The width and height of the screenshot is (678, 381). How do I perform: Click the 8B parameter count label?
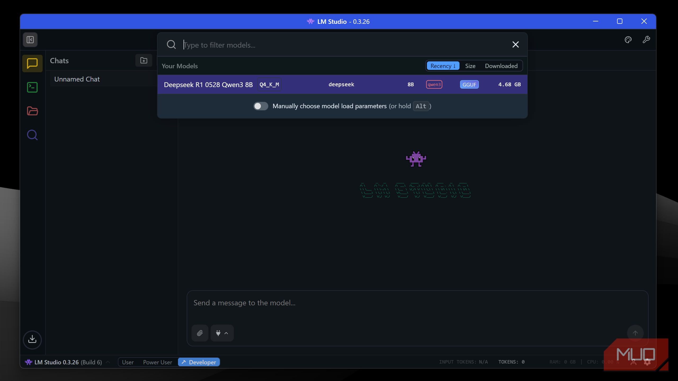point(411,84)
